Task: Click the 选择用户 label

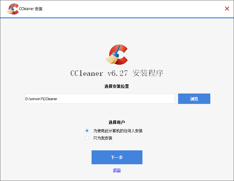Action: (x=117, y=122)
